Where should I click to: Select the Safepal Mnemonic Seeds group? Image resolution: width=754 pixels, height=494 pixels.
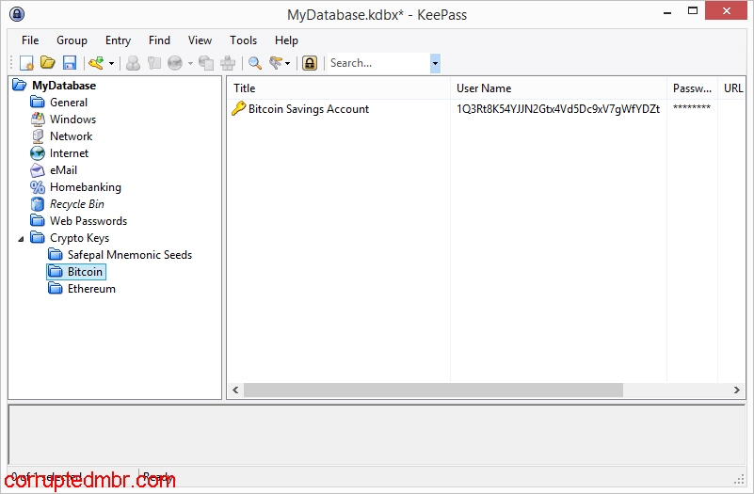130,255
